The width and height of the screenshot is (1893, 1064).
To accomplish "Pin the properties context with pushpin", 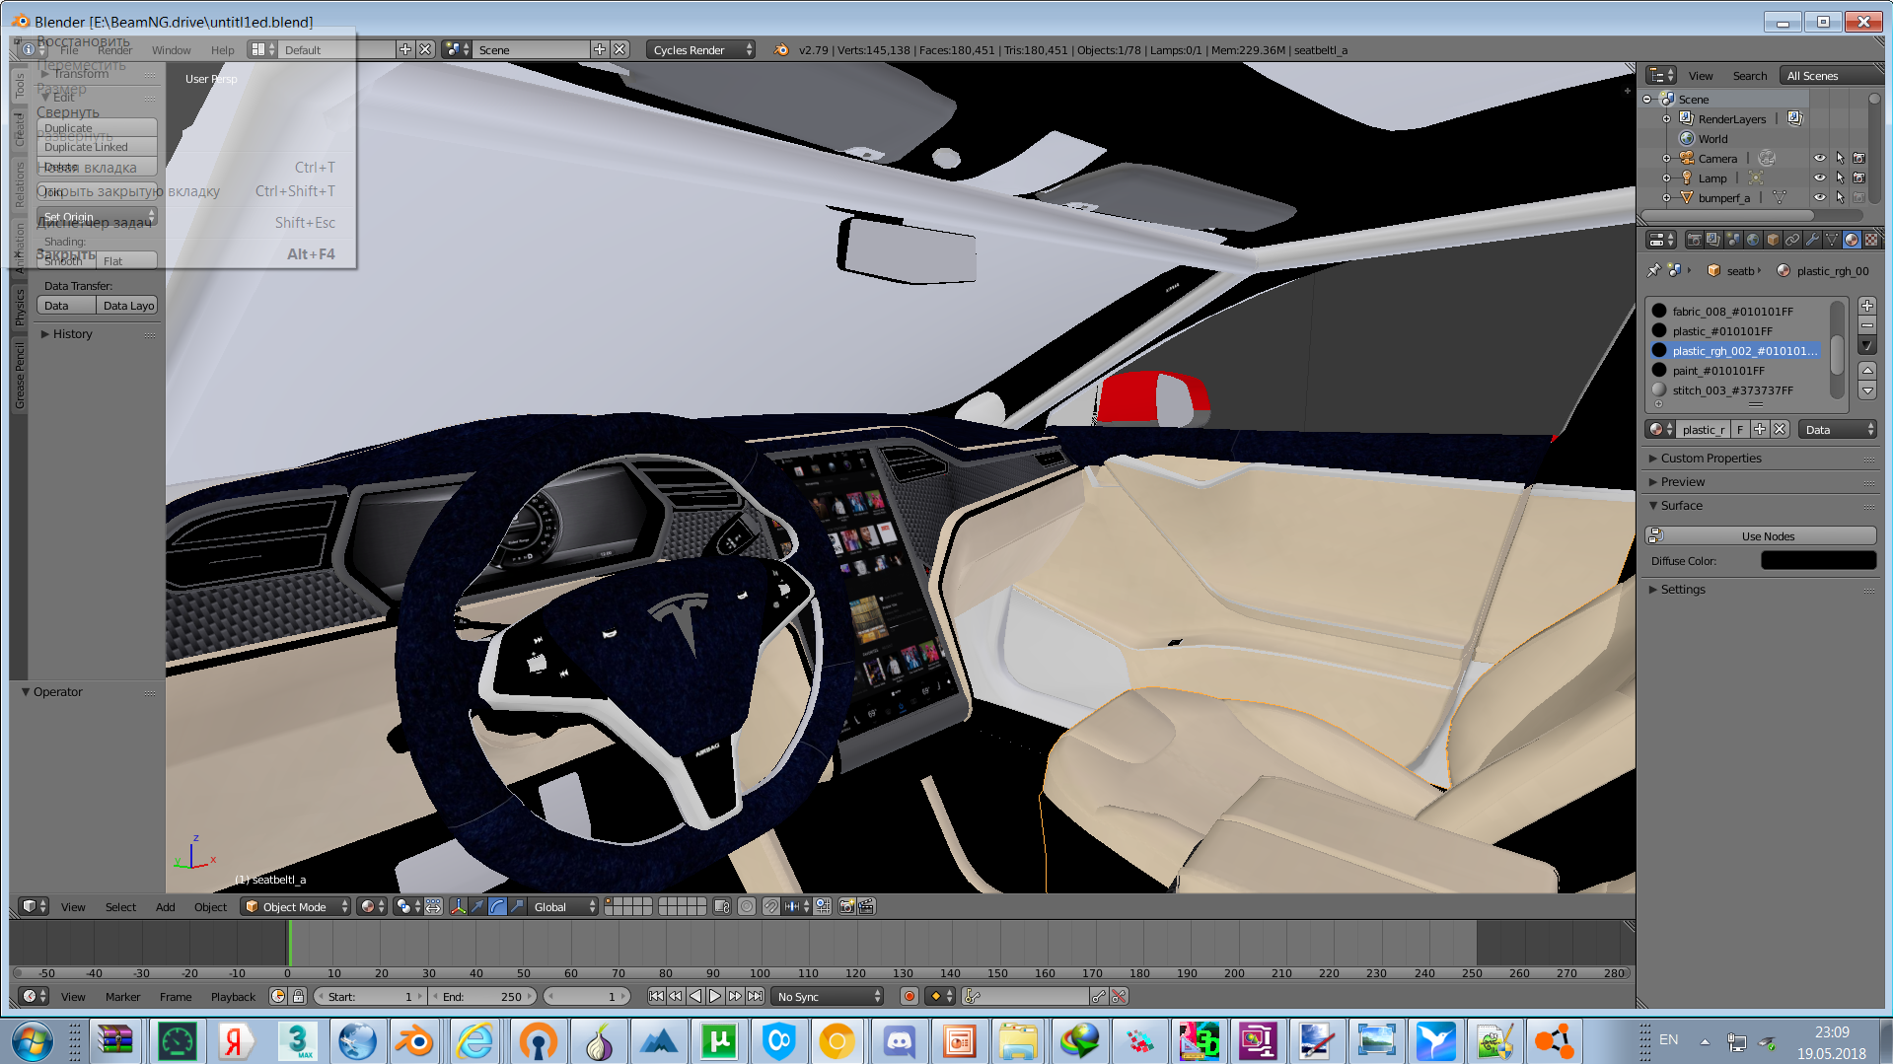I will 1654,270.
